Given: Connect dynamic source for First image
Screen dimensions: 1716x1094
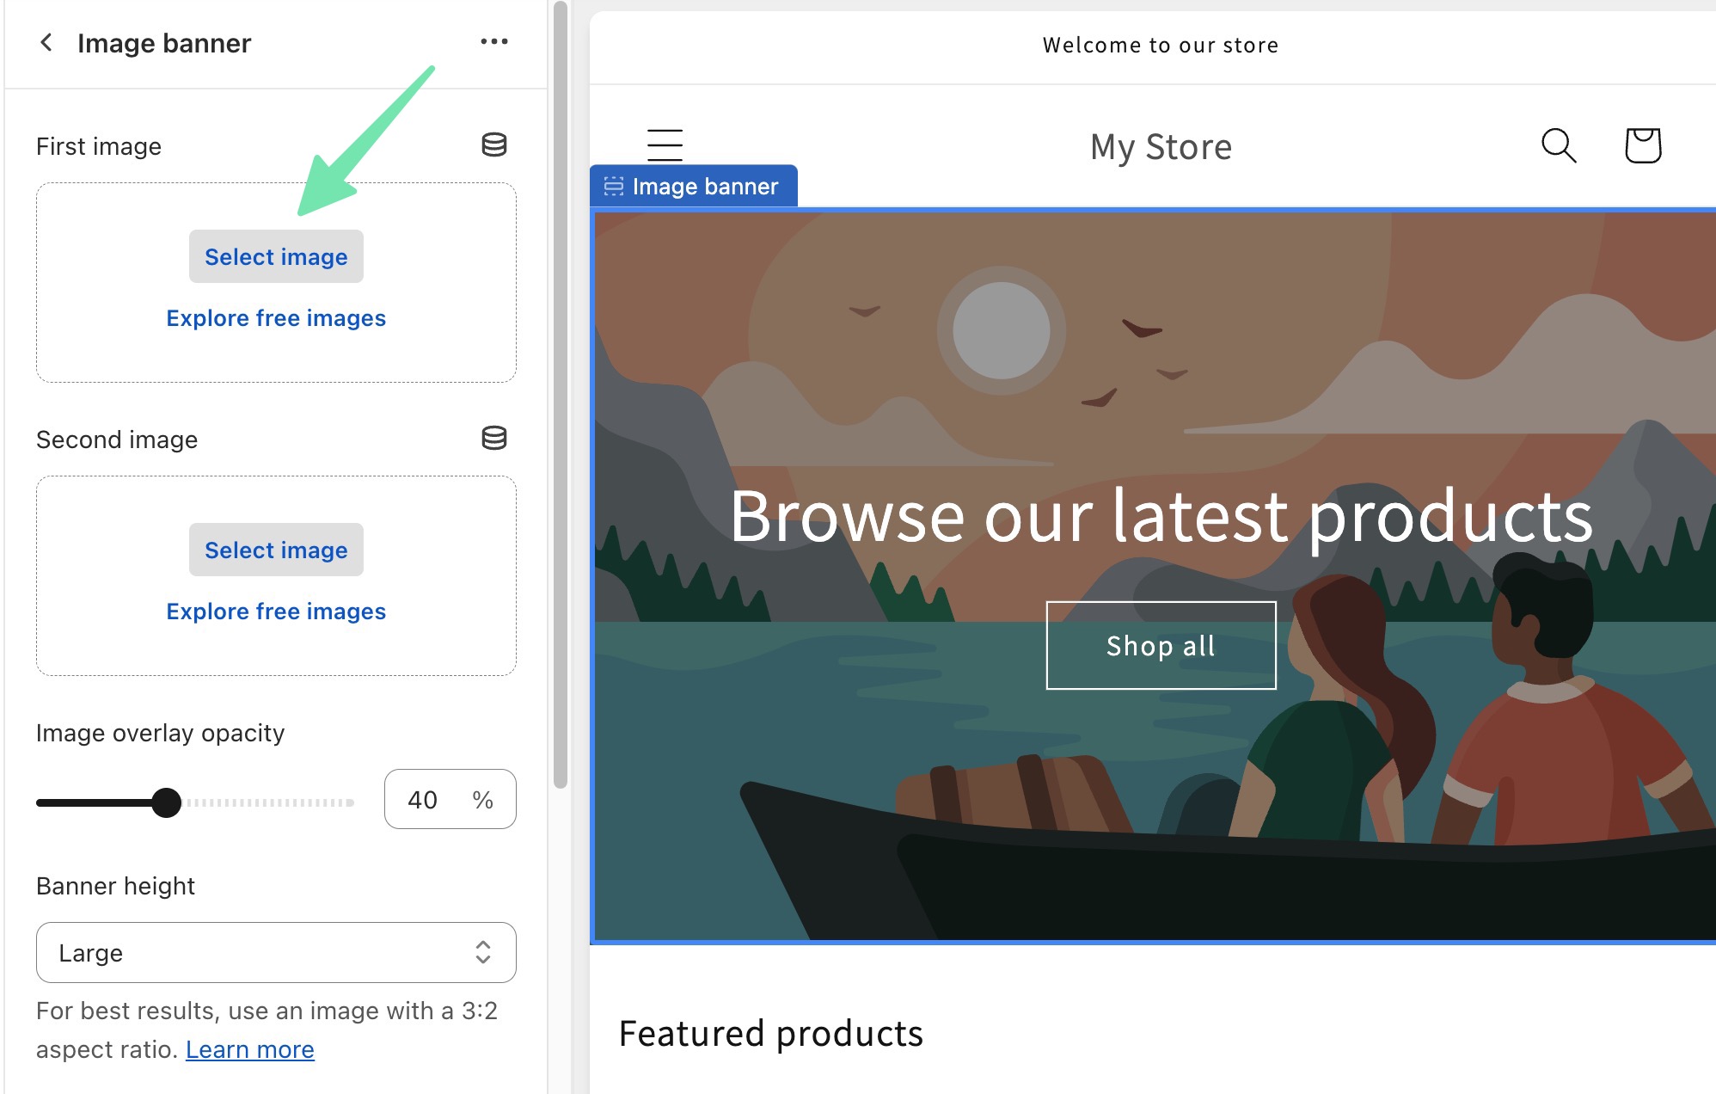Looking at the screenshot, I should [x=494, y=144].
